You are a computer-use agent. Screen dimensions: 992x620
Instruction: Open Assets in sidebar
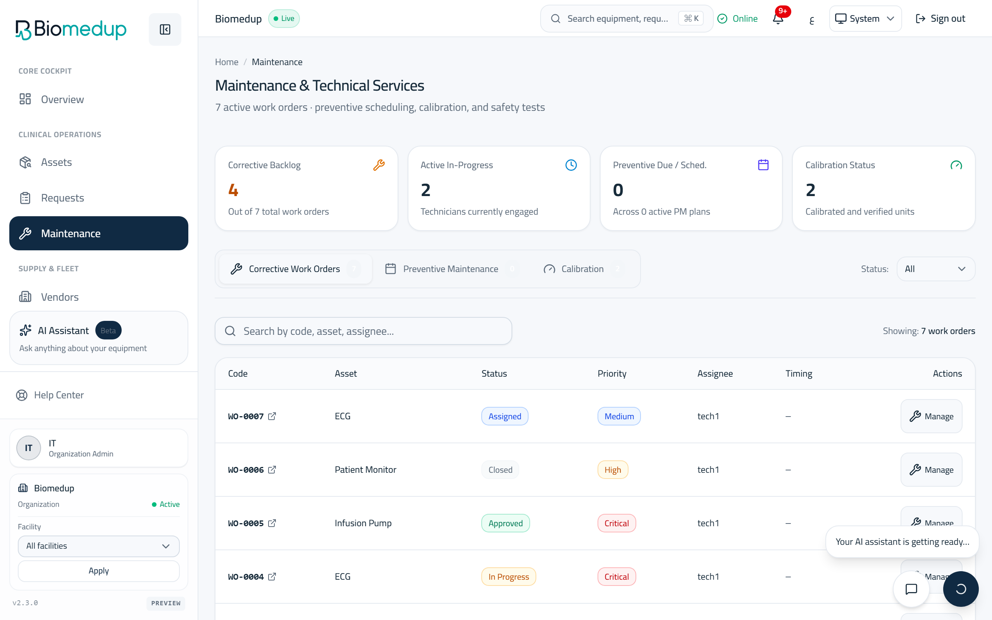click(98, 162)
